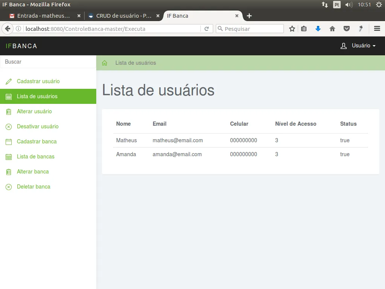The image size is (385, 289).
Task: Save page to Pocket icon
Action: tap(346, 29)
